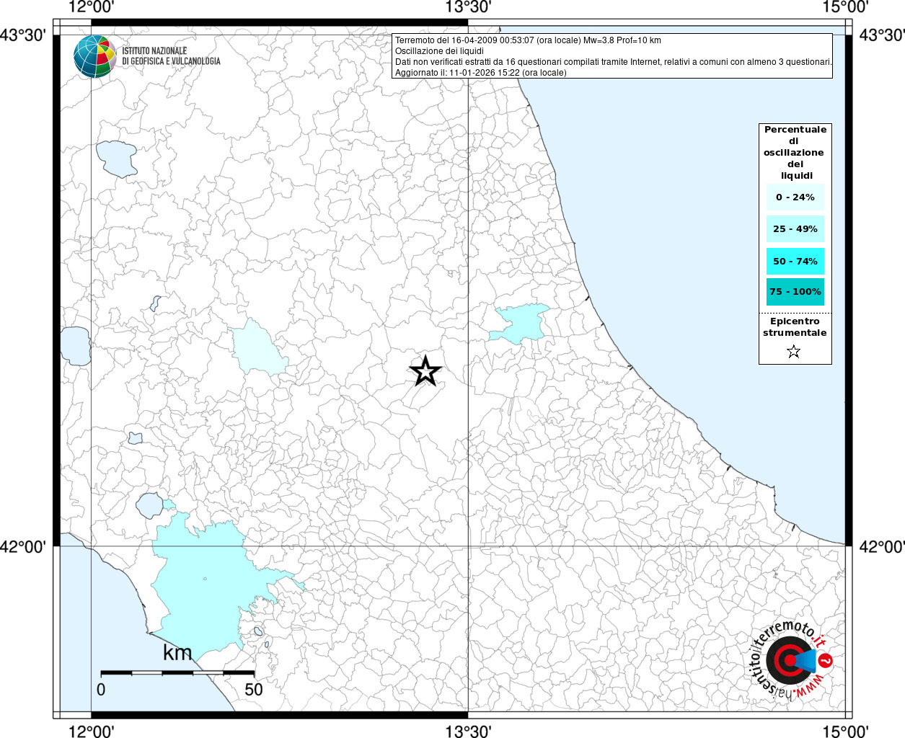
Task: Click the km scale bar
Action: (177, 672)
